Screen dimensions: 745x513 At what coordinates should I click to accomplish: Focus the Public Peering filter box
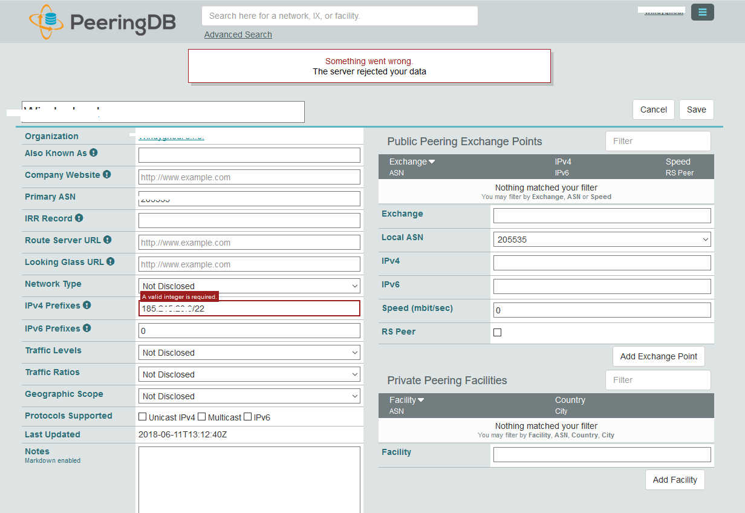[658, 141]
